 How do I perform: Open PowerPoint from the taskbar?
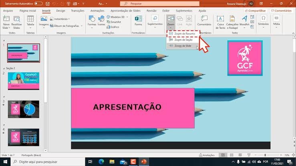click(144, 162)
